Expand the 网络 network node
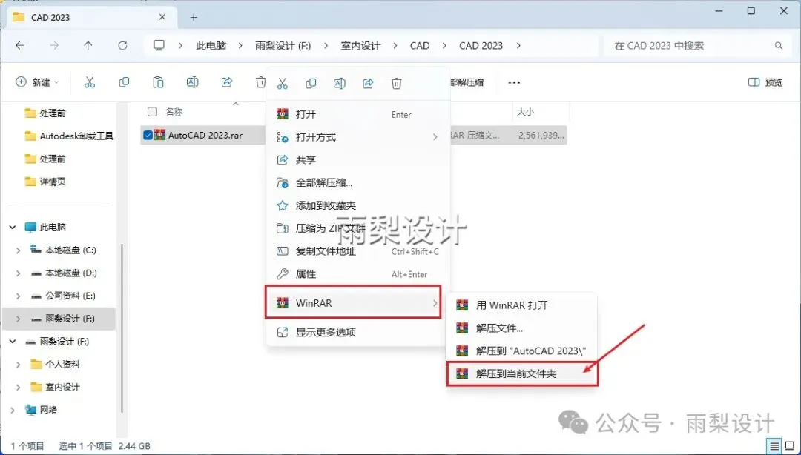Image resolution: width=801 pixels, height=455 pixels. click(x=13, y=410)
